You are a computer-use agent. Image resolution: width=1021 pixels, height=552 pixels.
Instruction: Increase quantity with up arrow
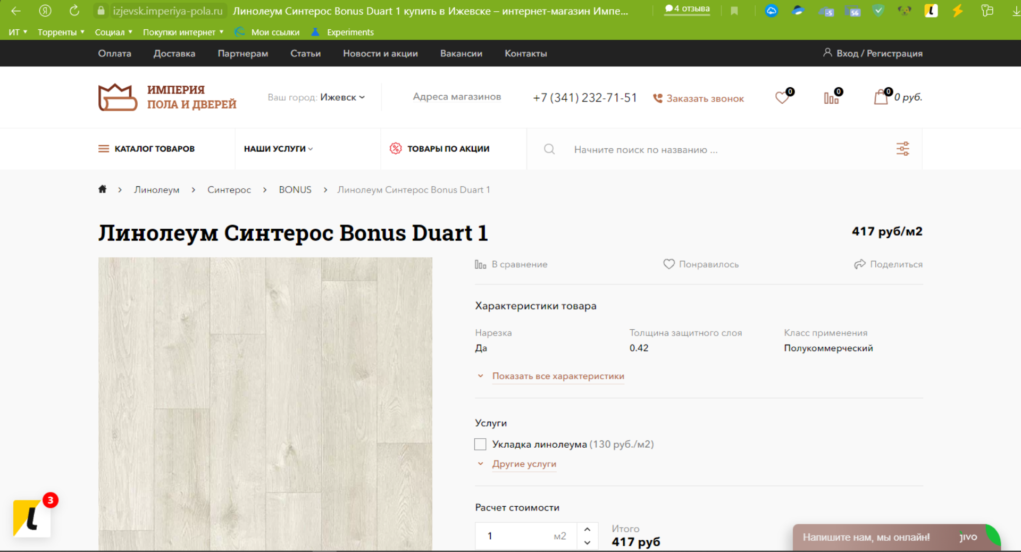[x=587, y=529]
